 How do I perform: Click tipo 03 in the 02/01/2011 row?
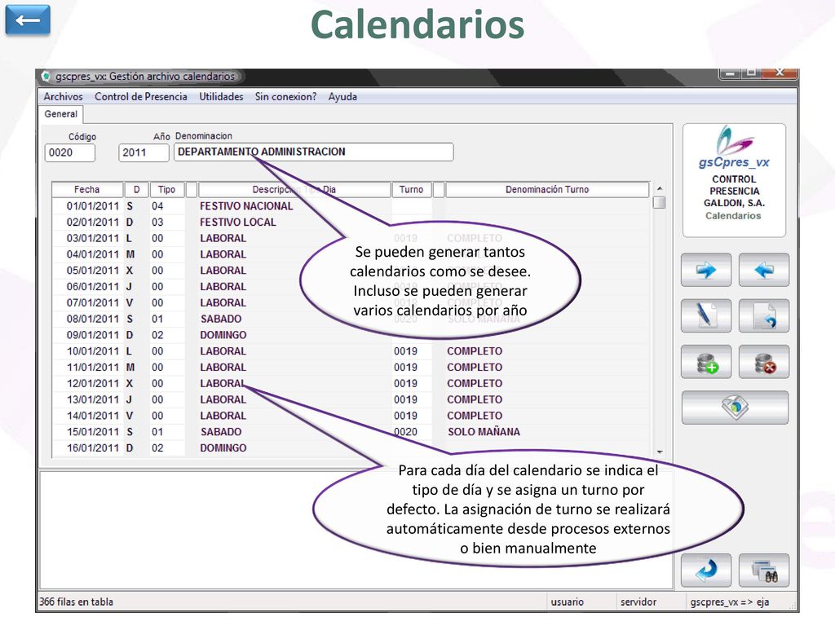pos(157,223)
